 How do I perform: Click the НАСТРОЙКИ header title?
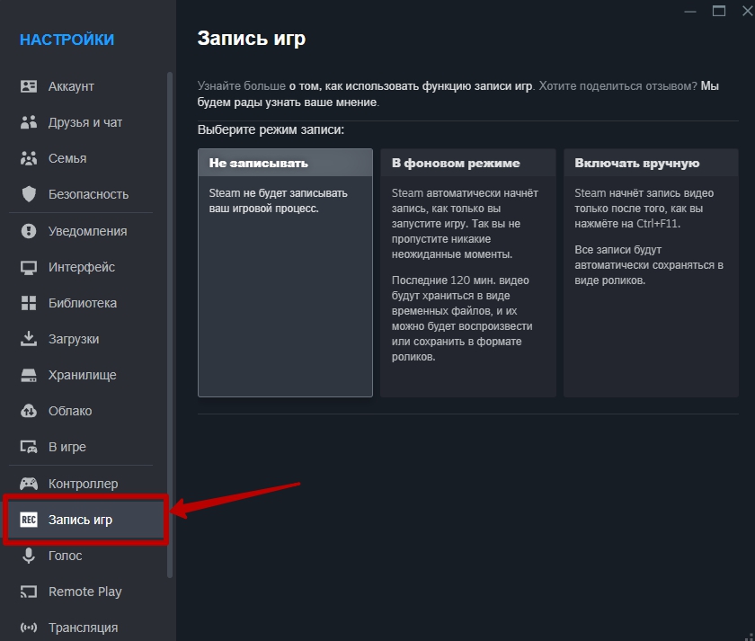pyautogui.click(x=67, y=40)
